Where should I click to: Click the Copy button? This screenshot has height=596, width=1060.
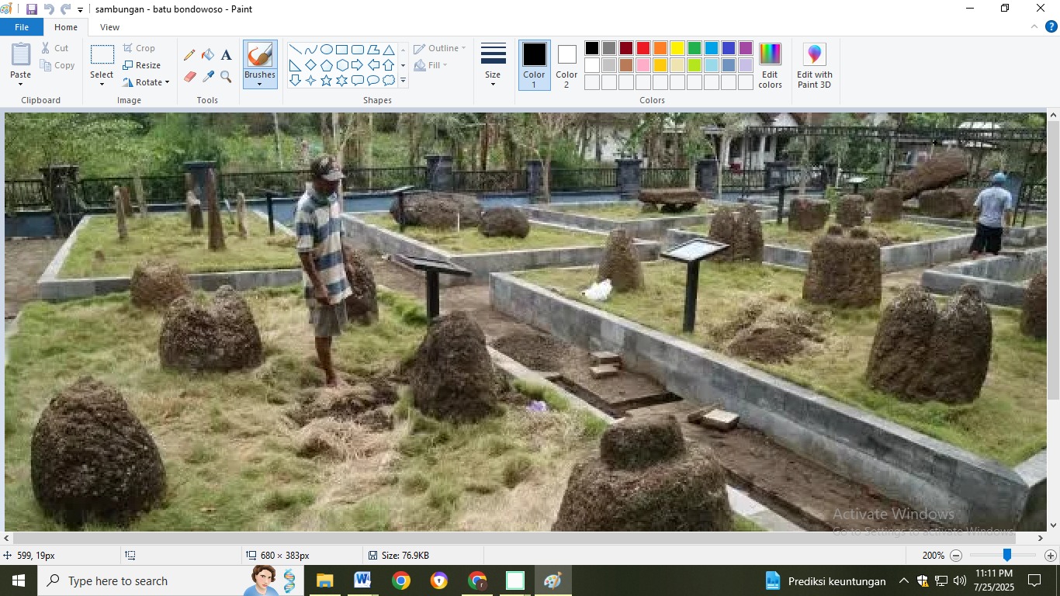pyautogui.click(x=57, y=65)
